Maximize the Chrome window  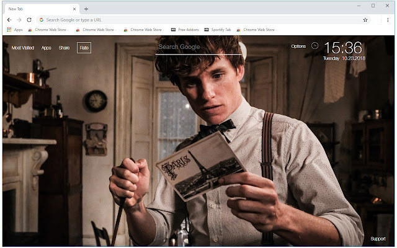373,6
